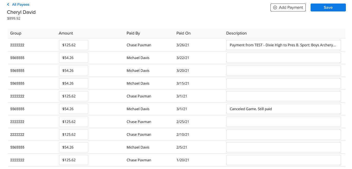Save the payment changes
The width and height of the screenshot is (352, 169).
click(328, 8)
